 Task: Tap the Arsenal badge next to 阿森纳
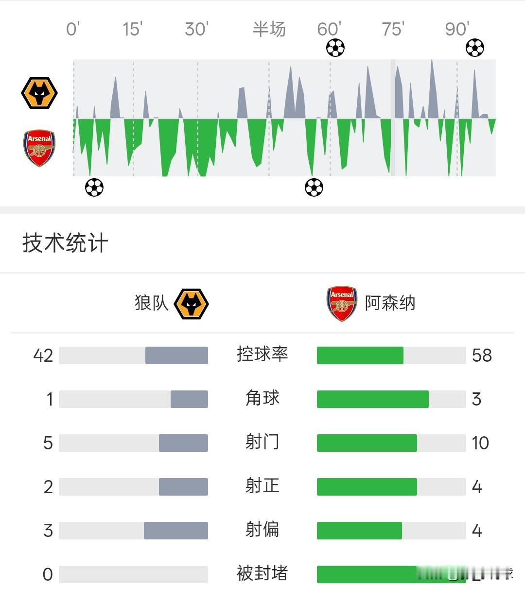coord(342,304)
